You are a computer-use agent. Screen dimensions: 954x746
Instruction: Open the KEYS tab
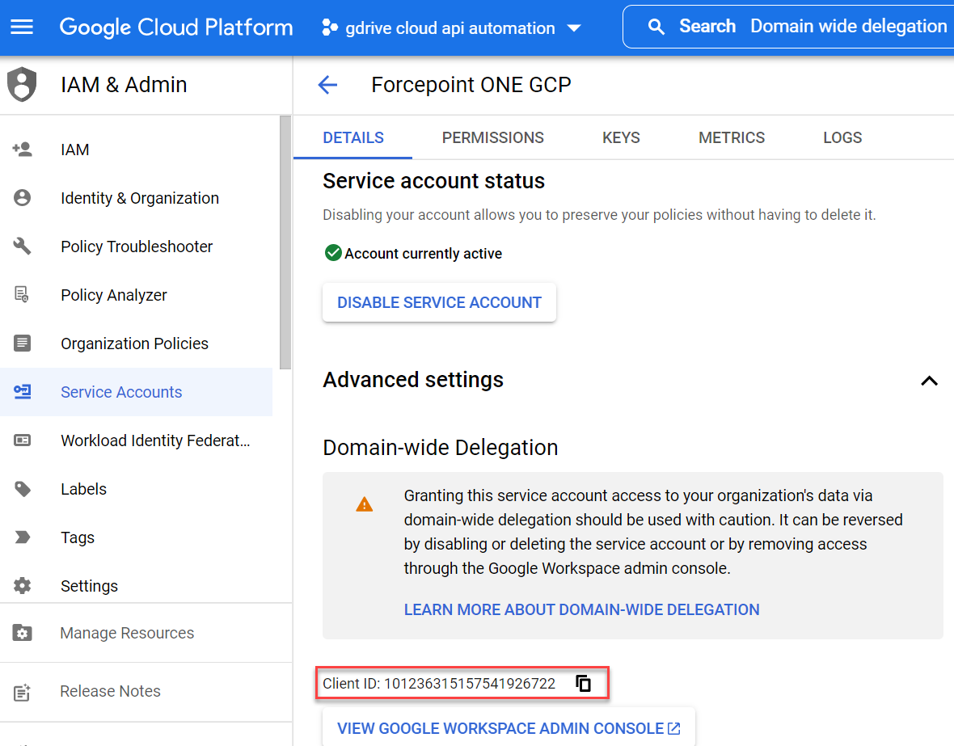pyautogui.click(x=620, y=137)
